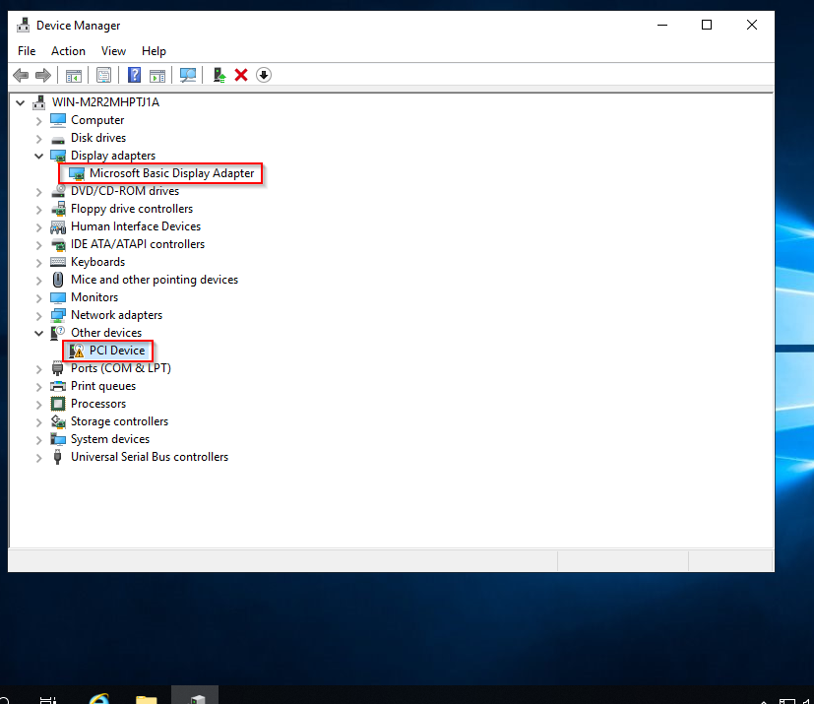This screenshot has height=704, width=814.
Task: Open Internet Explorer from the taskbar
Action: point(98,698)
